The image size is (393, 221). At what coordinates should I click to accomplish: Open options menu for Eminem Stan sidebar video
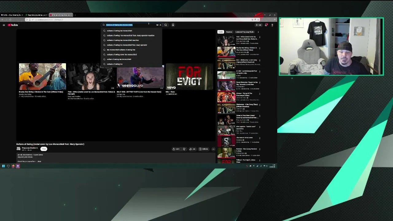click(260, 149)
